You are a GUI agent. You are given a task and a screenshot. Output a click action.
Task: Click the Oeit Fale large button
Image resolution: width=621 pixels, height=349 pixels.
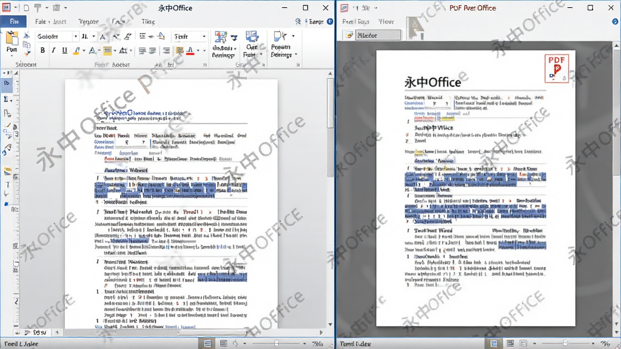tap(252, 45)
